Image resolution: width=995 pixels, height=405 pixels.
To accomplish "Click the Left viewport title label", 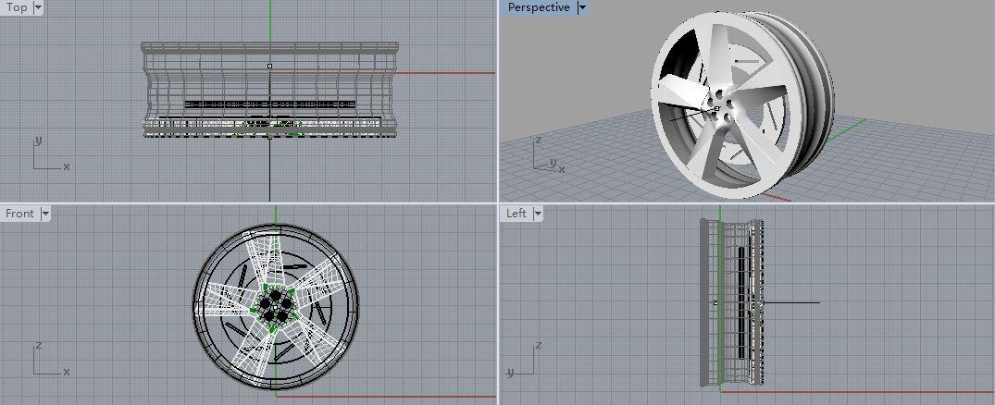I will [516, 213].
